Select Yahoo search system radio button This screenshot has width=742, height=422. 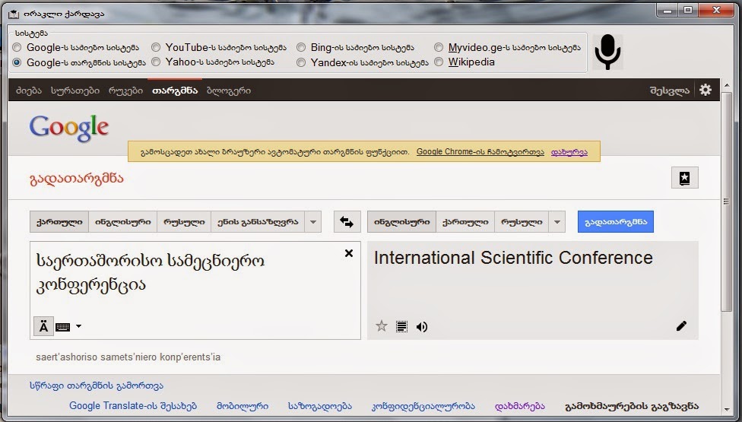(156, 62)
